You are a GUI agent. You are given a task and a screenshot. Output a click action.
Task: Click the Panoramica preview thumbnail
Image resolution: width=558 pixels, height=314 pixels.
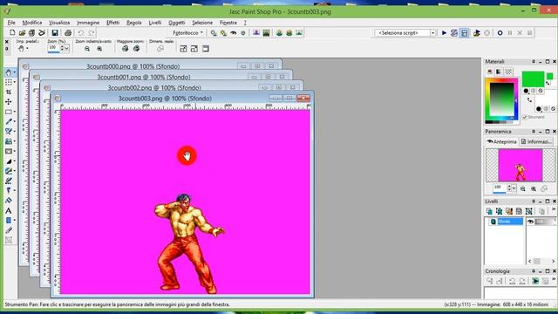(520, 165)
